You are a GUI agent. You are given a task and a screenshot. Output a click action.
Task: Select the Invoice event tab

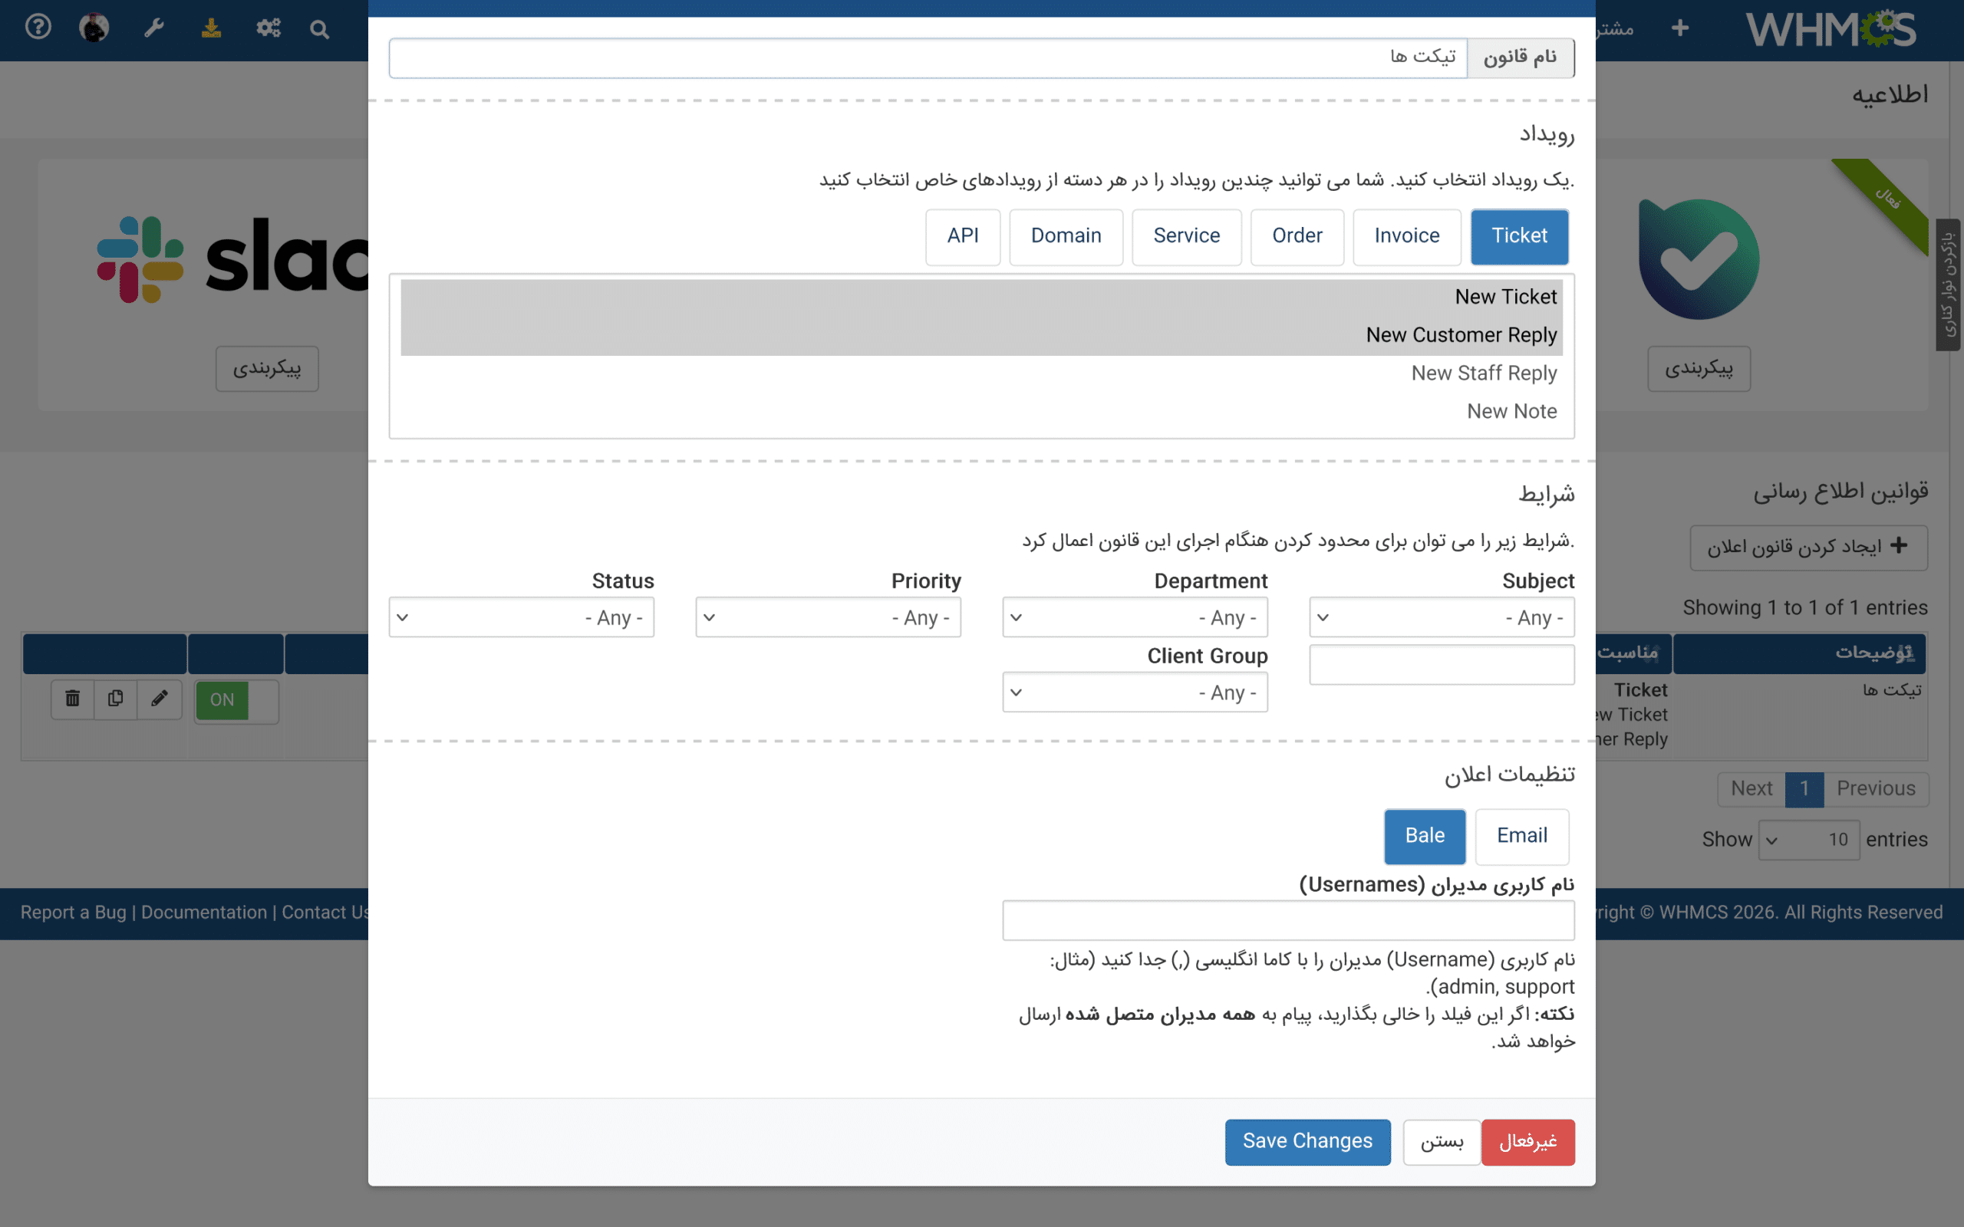pos(1406,236)
